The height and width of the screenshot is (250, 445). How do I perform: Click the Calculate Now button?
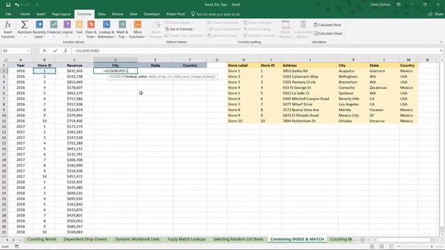327,25
